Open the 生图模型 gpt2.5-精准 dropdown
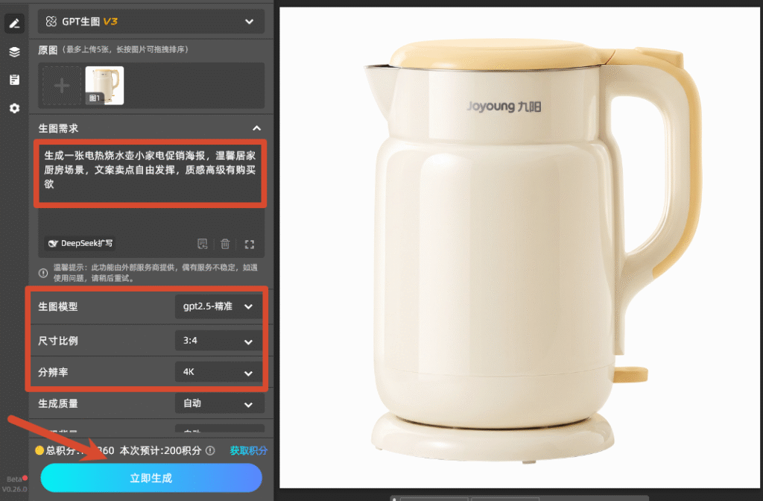The image size is (763, 501). click(x=219, y=306)
